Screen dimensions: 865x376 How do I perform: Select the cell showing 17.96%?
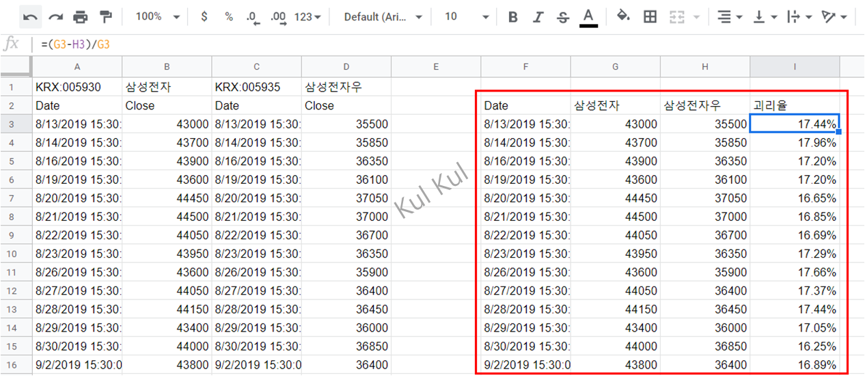(795, 142)
